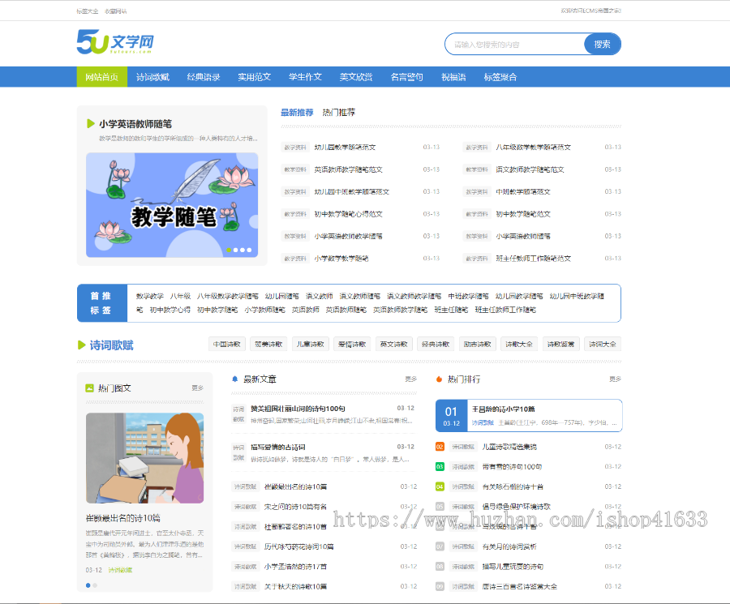Open article 英语教师教学随笔范文
Screen dimensions: 730x604
coord(348,169)
